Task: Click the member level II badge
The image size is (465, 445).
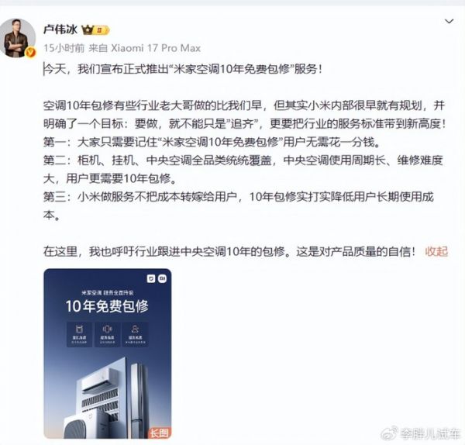Action: pos(102,30)
